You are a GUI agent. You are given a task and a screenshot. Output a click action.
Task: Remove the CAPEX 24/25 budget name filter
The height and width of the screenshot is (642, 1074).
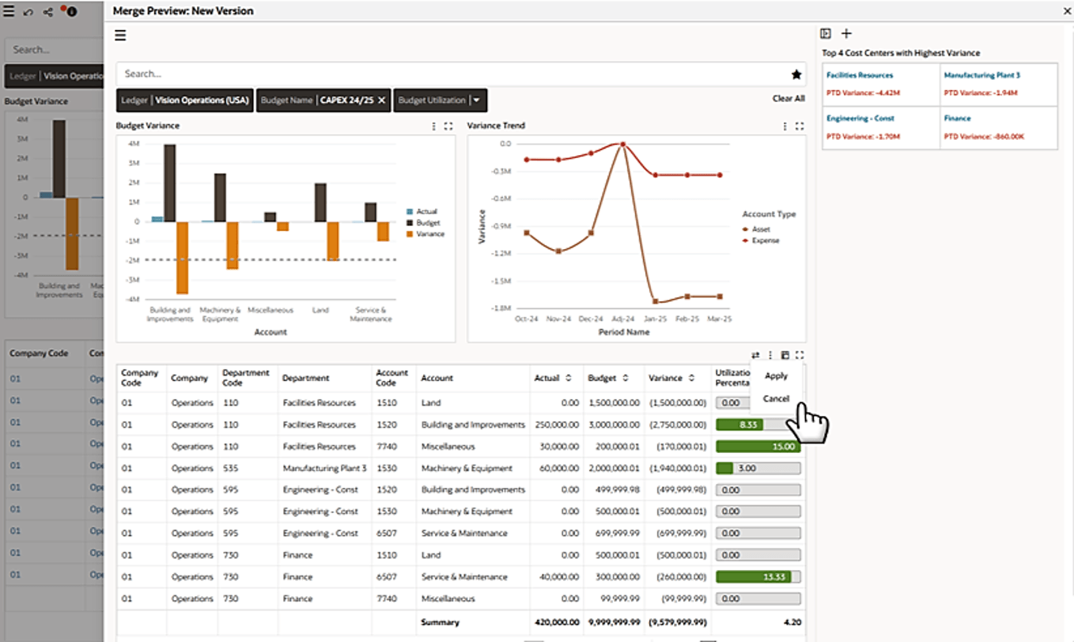(x=381, y=100)
